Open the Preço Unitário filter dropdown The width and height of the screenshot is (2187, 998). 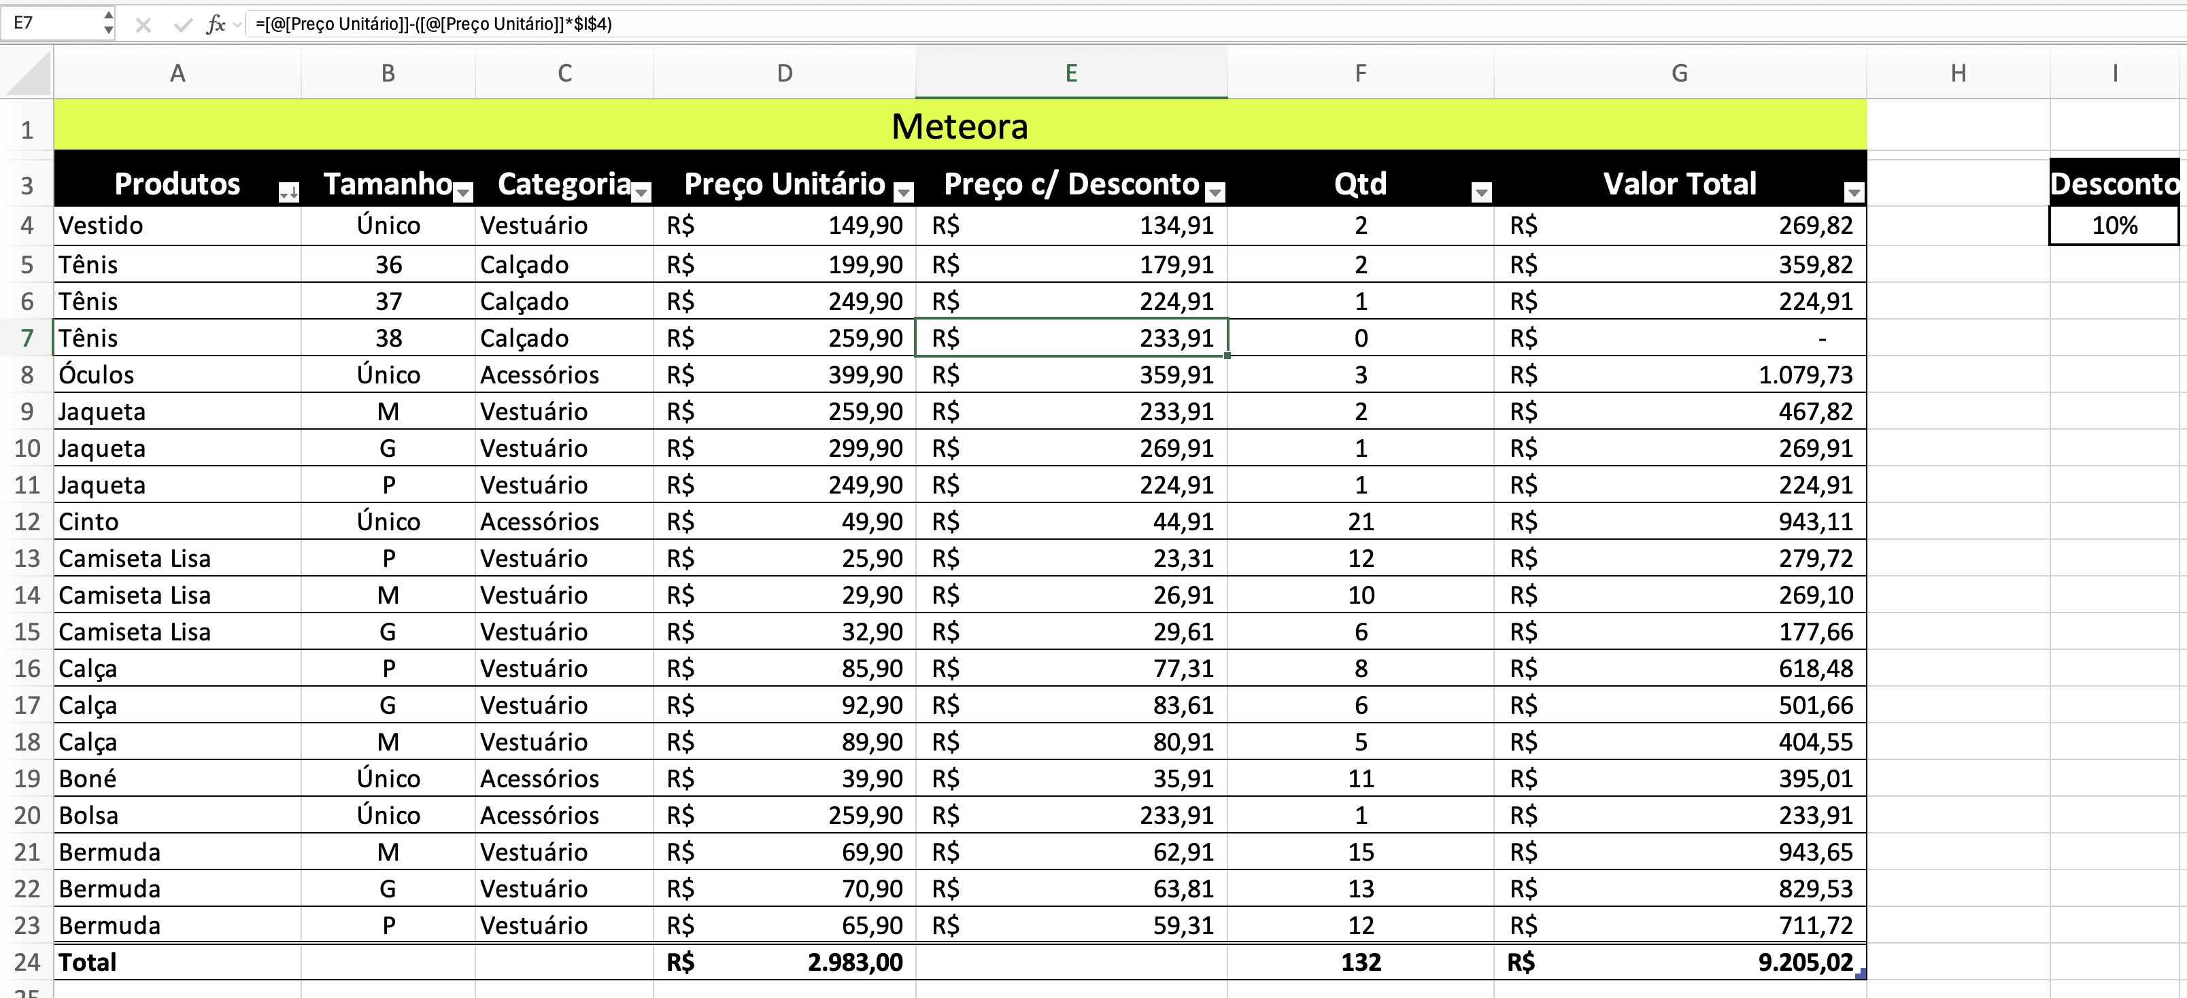click(x=903, y=192)
